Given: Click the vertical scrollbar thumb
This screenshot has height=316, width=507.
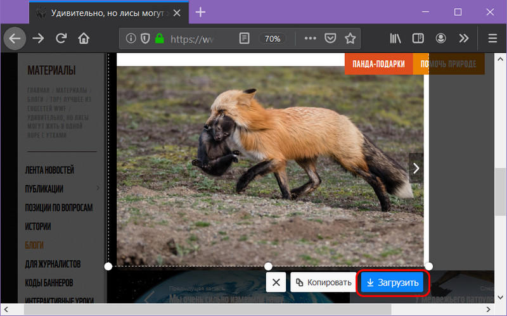Looking at the screenshot, I should click(500, 192).
